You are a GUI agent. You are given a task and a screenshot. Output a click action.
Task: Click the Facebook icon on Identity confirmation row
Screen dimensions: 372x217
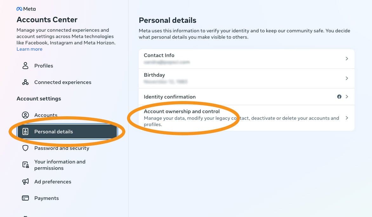[339, 97]
